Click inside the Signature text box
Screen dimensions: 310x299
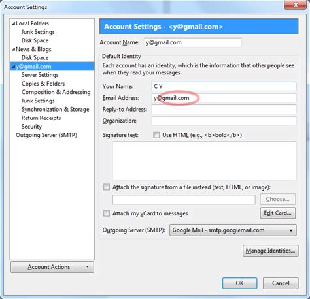pyautogui.click(x=205, y=161)
